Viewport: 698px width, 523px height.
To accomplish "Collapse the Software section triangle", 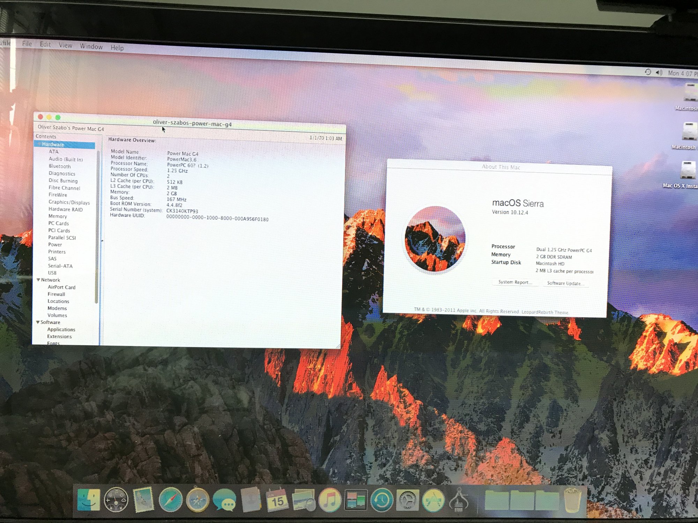I will coord(38,322).
